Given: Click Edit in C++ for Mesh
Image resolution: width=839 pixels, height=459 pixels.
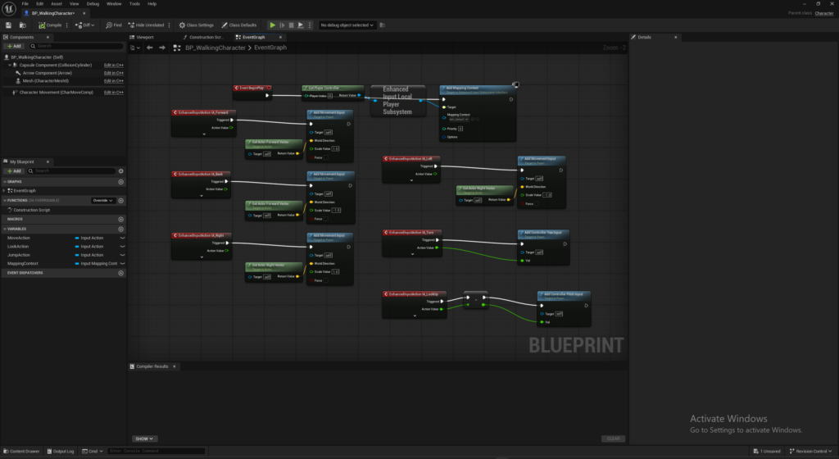Looking at the screenshot, I should click(x=113, y=81).
